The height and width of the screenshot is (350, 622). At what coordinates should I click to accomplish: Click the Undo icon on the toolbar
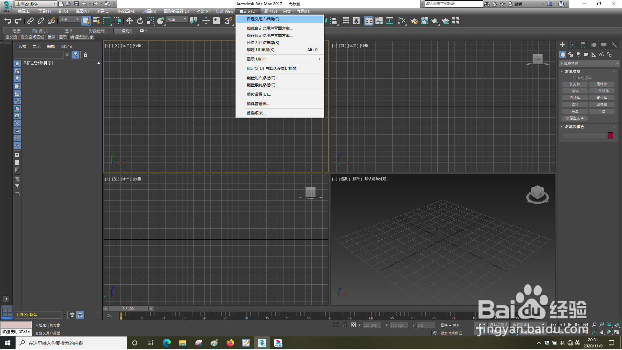pos(8,21)
